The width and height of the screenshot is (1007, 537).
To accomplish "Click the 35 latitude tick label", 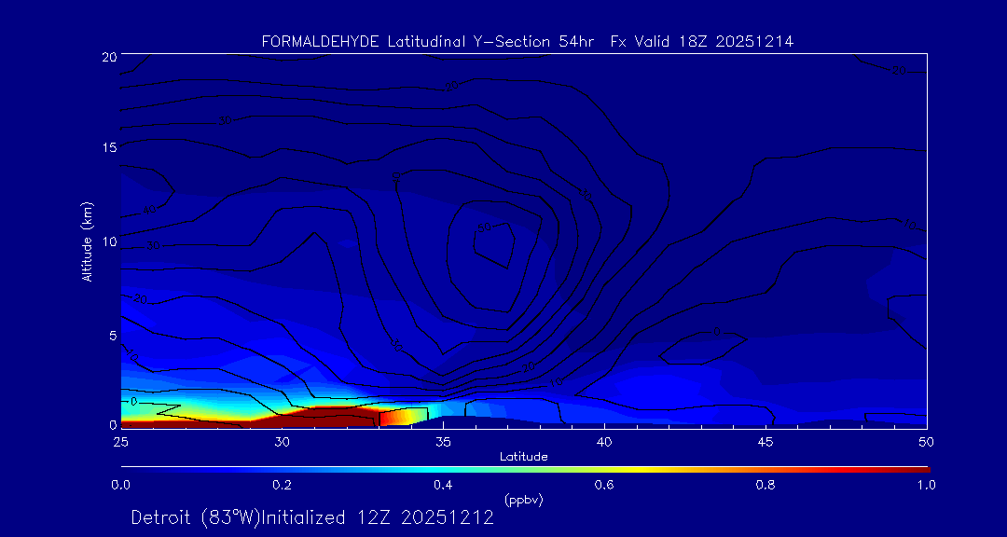I will tap(443, 441).
